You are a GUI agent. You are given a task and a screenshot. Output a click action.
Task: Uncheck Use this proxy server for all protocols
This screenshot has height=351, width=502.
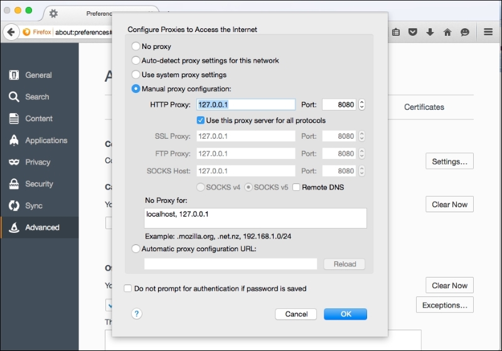click(x=200, y=121)
